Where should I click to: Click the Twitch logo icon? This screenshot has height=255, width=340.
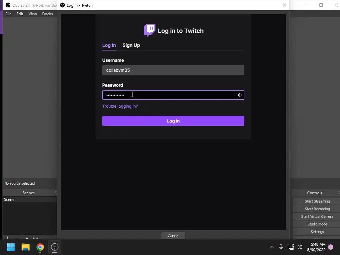point(150,30)
